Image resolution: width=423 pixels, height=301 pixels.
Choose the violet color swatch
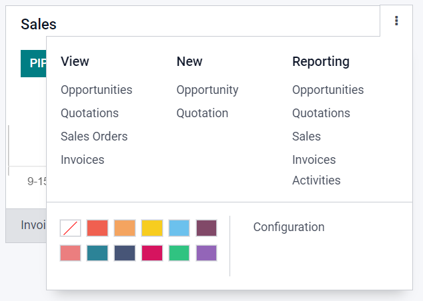click(206, 253)
